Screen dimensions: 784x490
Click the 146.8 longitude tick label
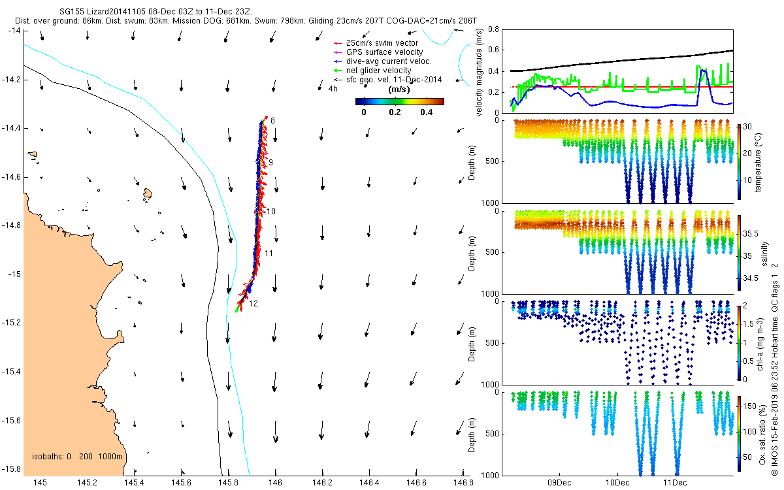(x=463, y=482)
